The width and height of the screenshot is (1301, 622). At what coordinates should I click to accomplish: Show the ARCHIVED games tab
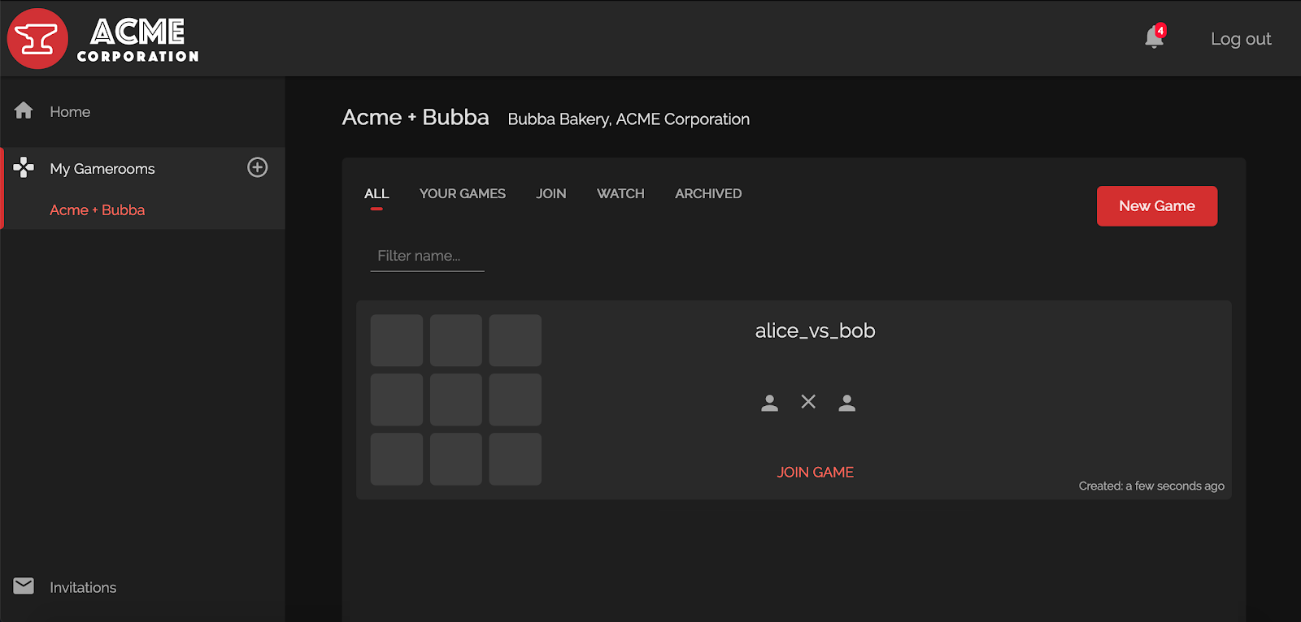708,194
